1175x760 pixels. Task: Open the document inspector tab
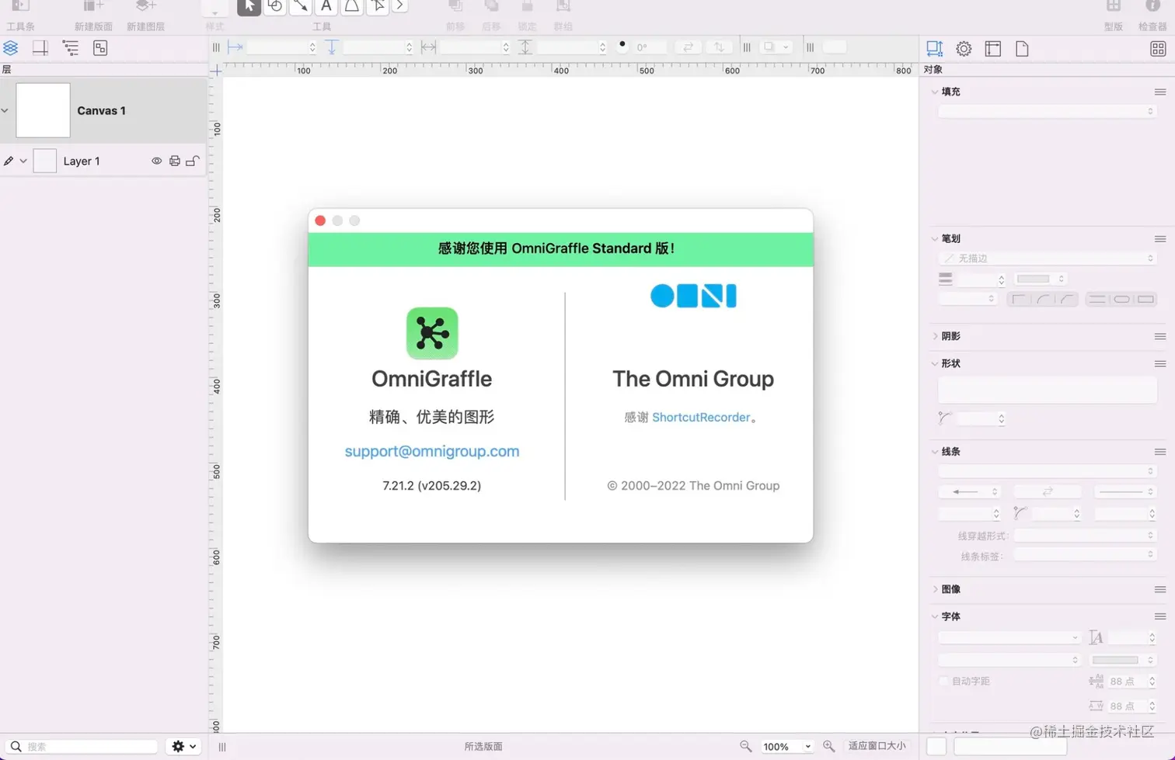1022,49
